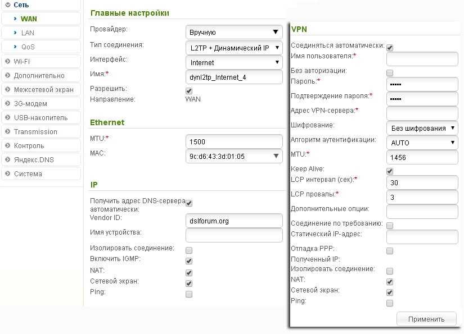464x334 pixels.
Task: Expand the Wi-Fi sidebar section
Action: click(22, 61)
